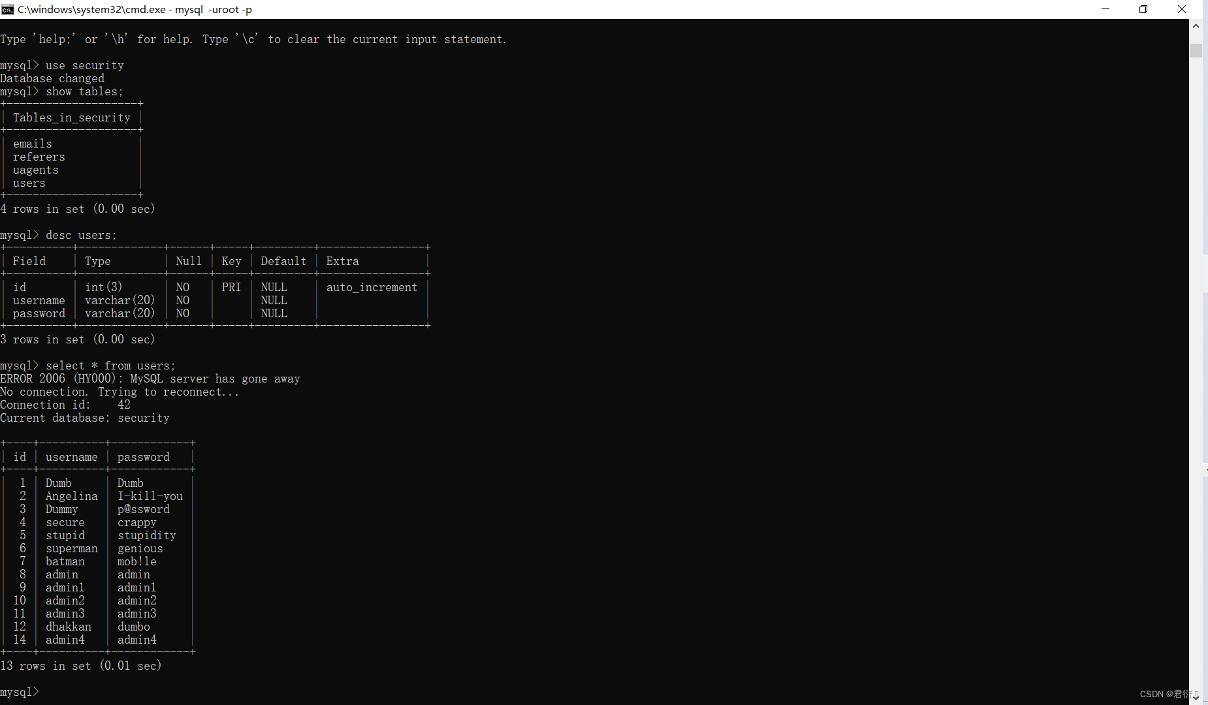Viewport: 1208px width, 705px height.
Task: Click the vertical scrollbar thumb
Action: [x=1196, y=51]
